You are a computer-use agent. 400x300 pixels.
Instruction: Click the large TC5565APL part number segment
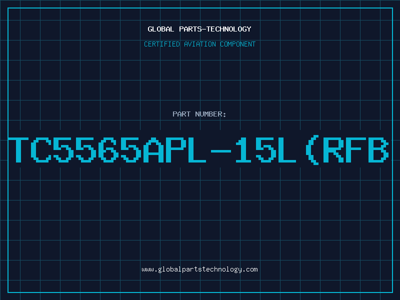pos(107,150)
